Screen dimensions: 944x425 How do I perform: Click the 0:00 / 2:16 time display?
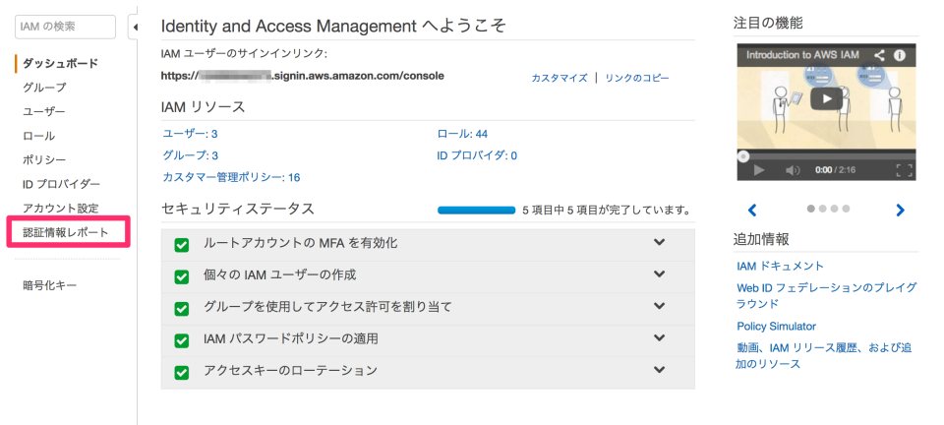tap(835, 170)
